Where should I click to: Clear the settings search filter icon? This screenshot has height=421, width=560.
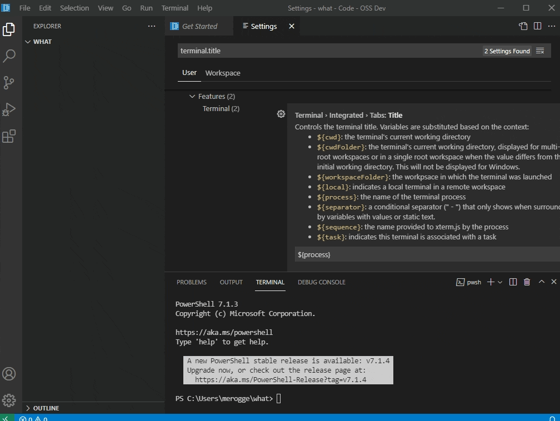(x=540, y=50)
